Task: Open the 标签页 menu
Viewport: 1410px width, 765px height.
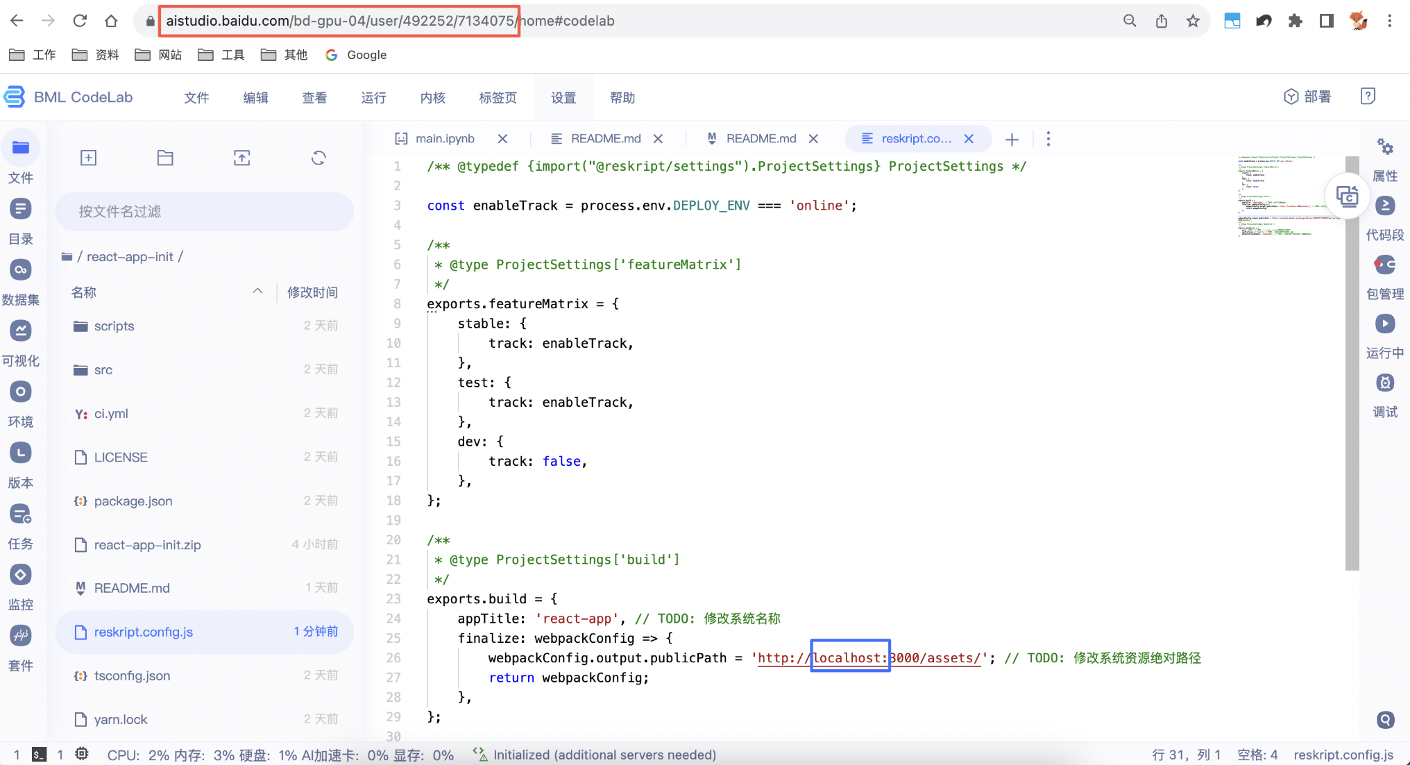Action: click(498, 98)
